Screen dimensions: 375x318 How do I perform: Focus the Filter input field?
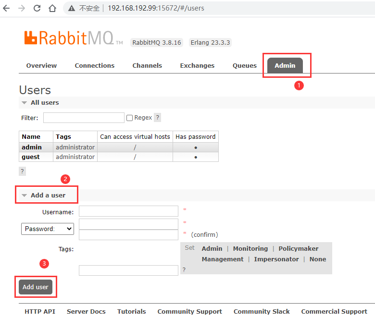84,118
